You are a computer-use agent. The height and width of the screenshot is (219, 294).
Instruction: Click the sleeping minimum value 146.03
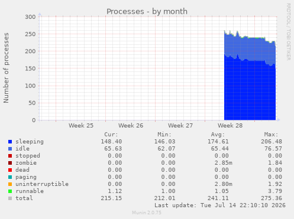[164, 142]
